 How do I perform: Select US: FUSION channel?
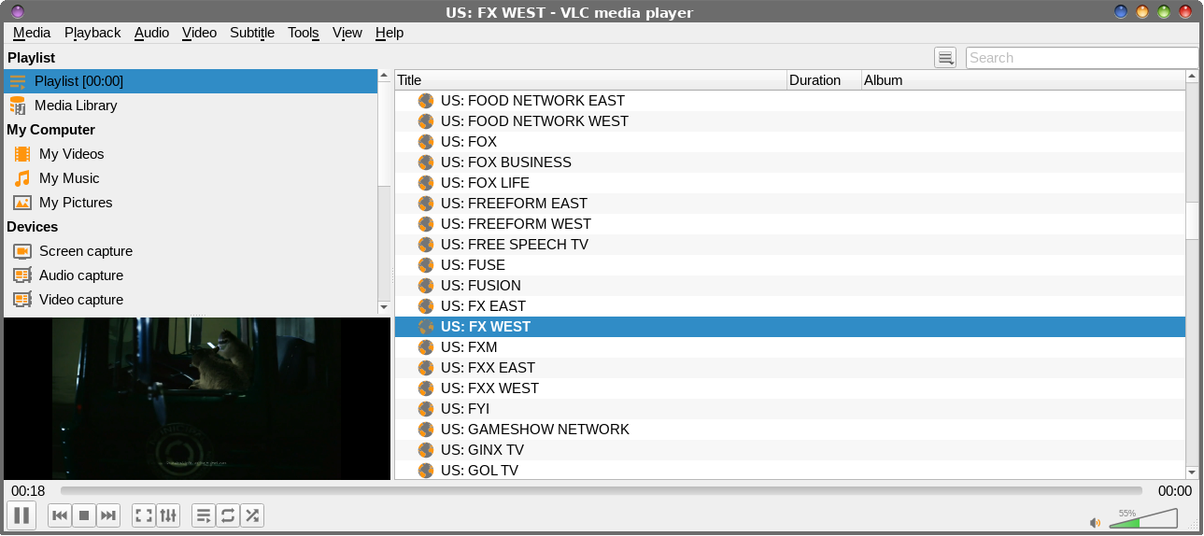[790, 286]
